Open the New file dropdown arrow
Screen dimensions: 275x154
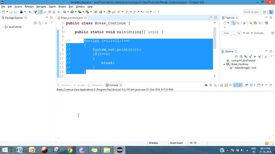tap(7, 12)
